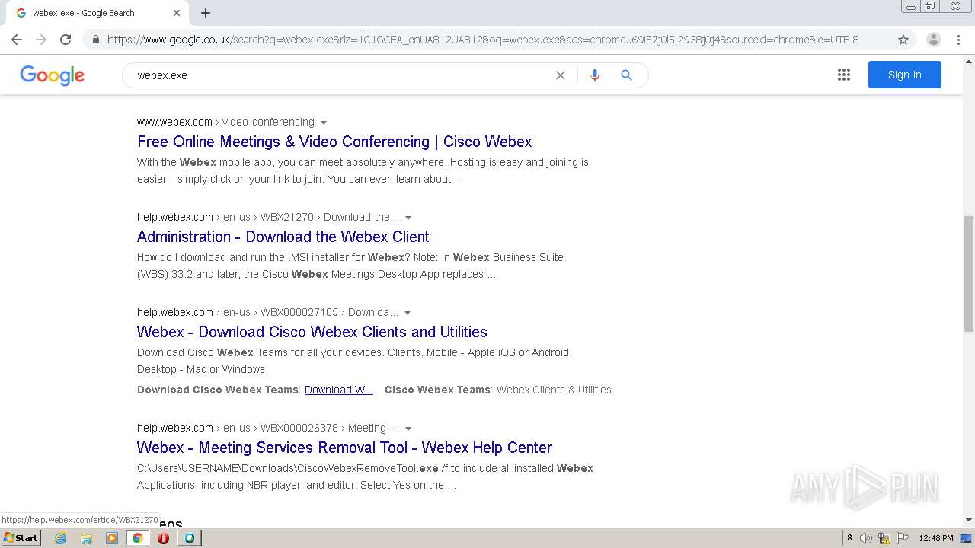This screenshot has height=548, width=975.
Task: Expand the WBX000026378 result options arrow
Action: (408, 429)
